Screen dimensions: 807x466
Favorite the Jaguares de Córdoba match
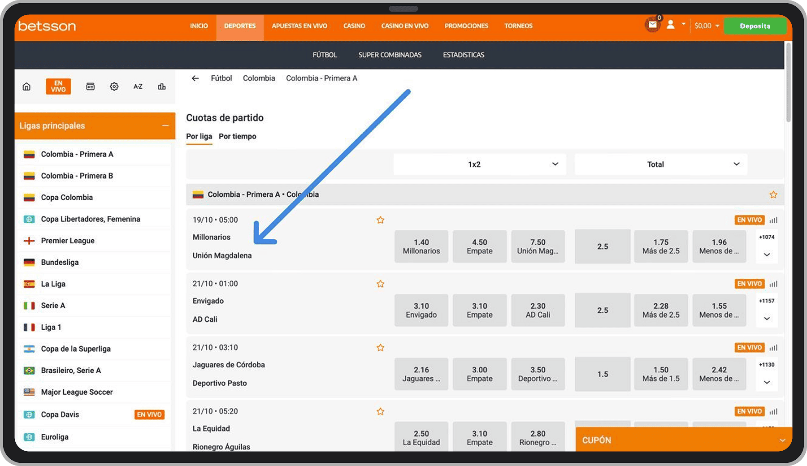tap(380, 348)
